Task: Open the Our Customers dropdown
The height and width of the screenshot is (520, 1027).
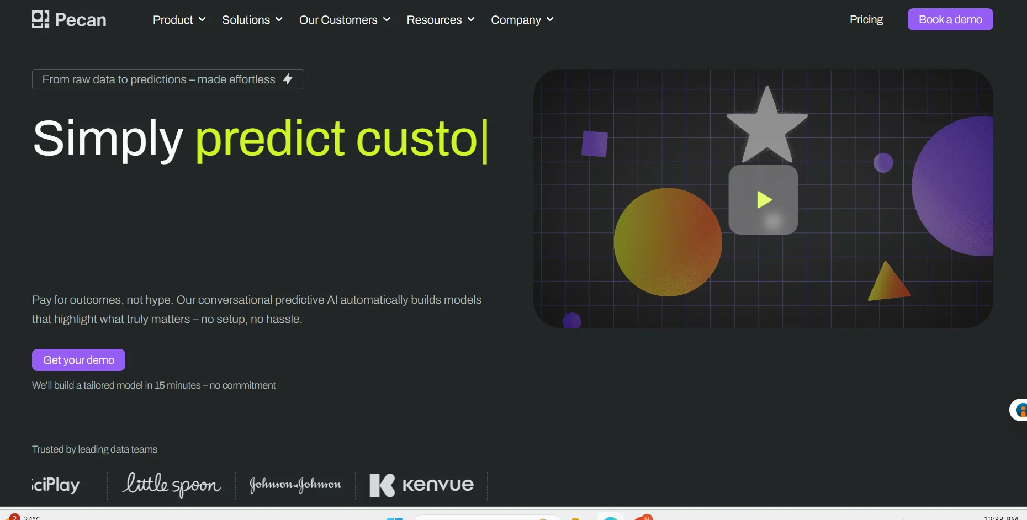Action: coord(344,20)
